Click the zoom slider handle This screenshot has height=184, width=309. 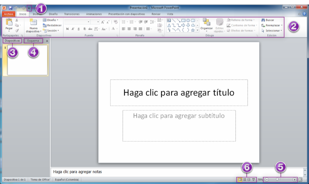[x=277, y=179]
